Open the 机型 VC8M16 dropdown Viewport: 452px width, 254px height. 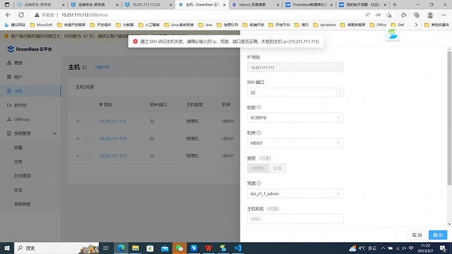(295, 118)
